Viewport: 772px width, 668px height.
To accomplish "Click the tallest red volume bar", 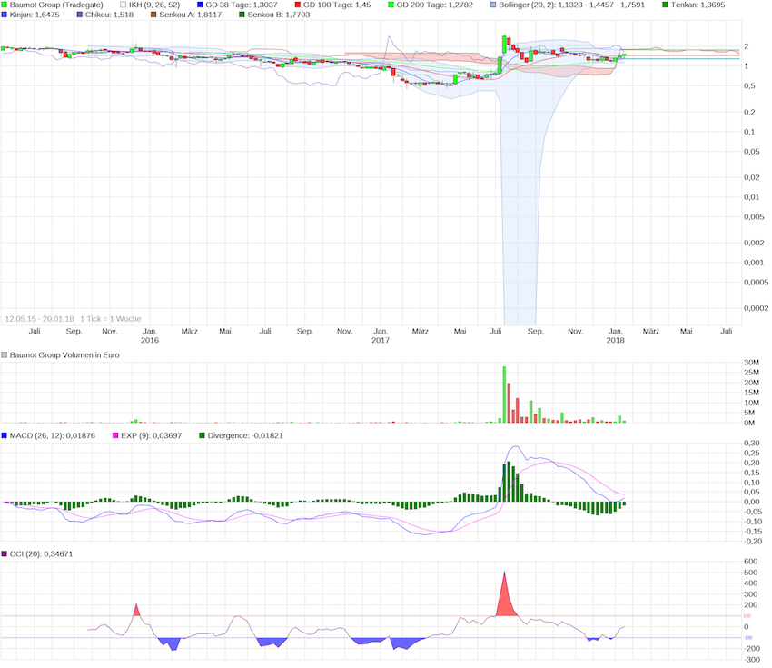I will click(509, 403).
